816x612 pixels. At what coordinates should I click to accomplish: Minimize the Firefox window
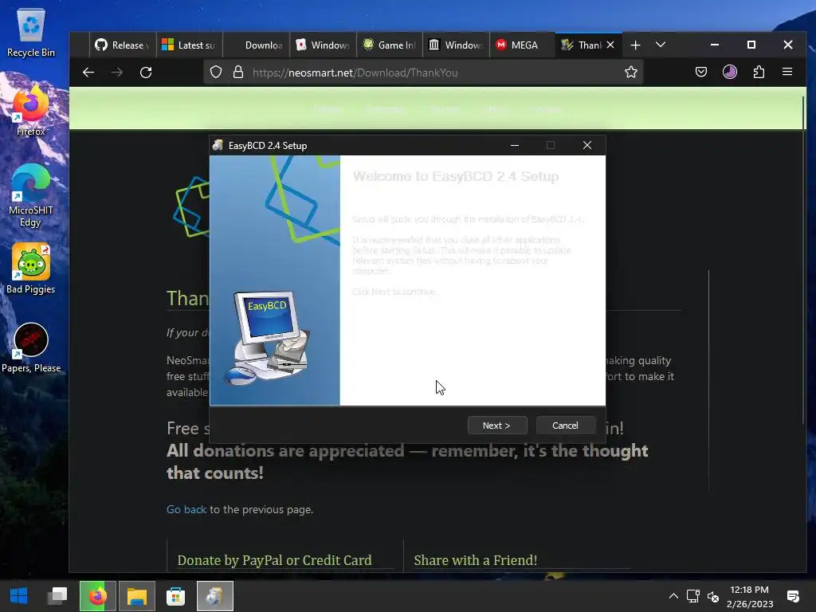click(x=715, y=45)
